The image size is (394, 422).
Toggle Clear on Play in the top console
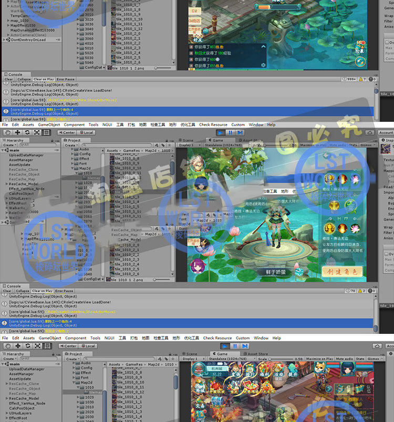click(x=44, y=79)
